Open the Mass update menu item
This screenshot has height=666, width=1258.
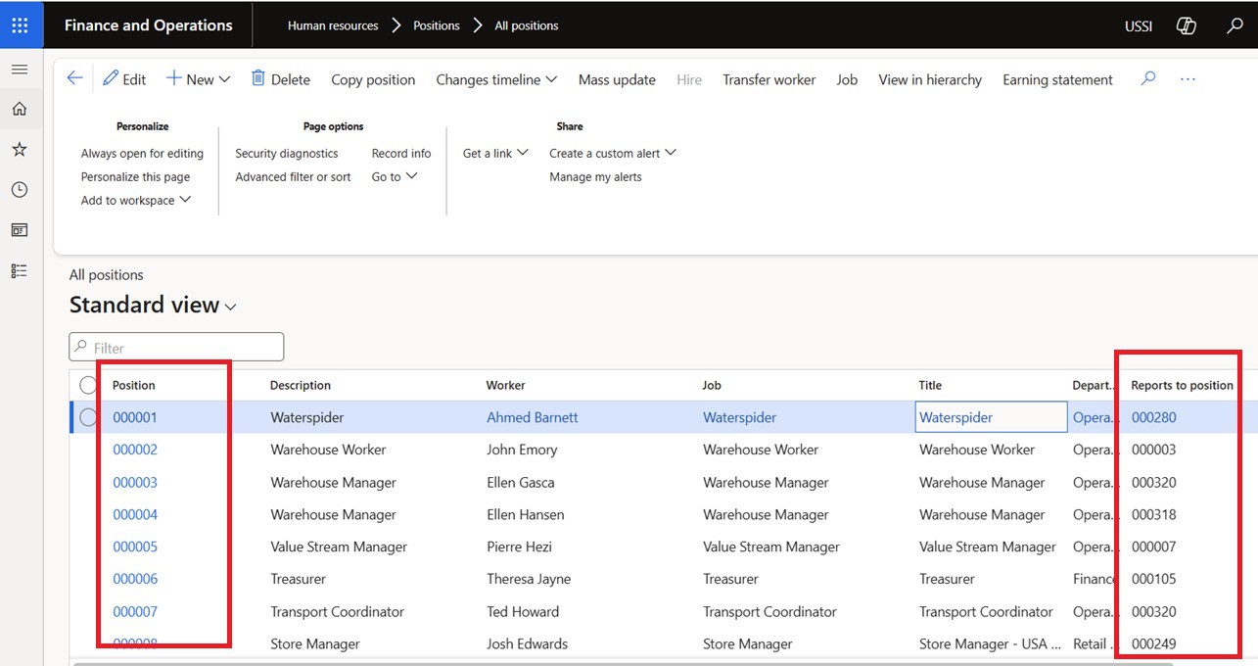[x=617, y=79]
